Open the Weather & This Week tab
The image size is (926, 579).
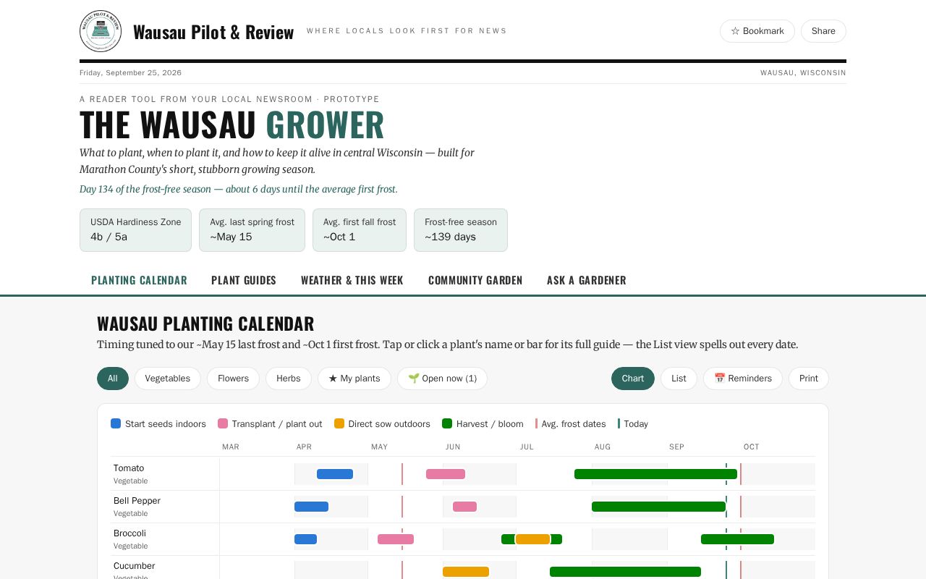click(x=352, y=280)
